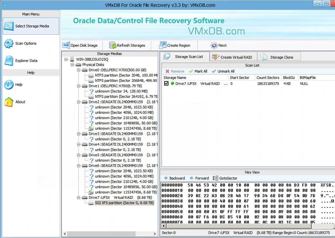335x238 pixels.
Task: Click the BitMapFile column header
Action: pos(316,78)
